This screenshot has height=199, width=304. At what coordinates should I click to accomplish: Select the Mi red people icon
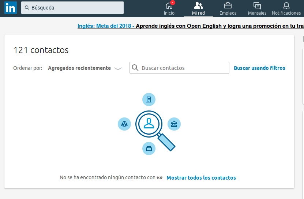(198, 5)
